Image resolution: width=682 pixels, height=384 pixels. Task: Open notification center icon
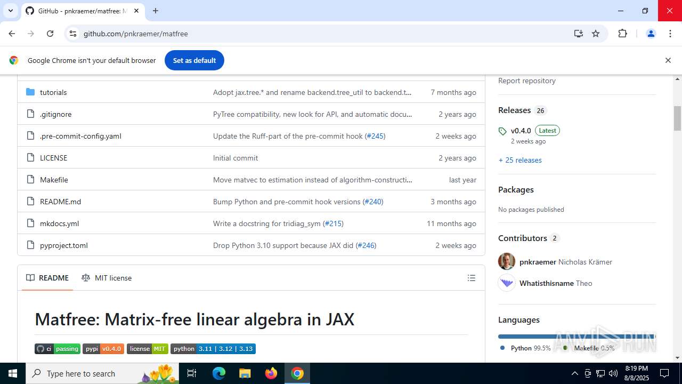click(x=664, y=373)
